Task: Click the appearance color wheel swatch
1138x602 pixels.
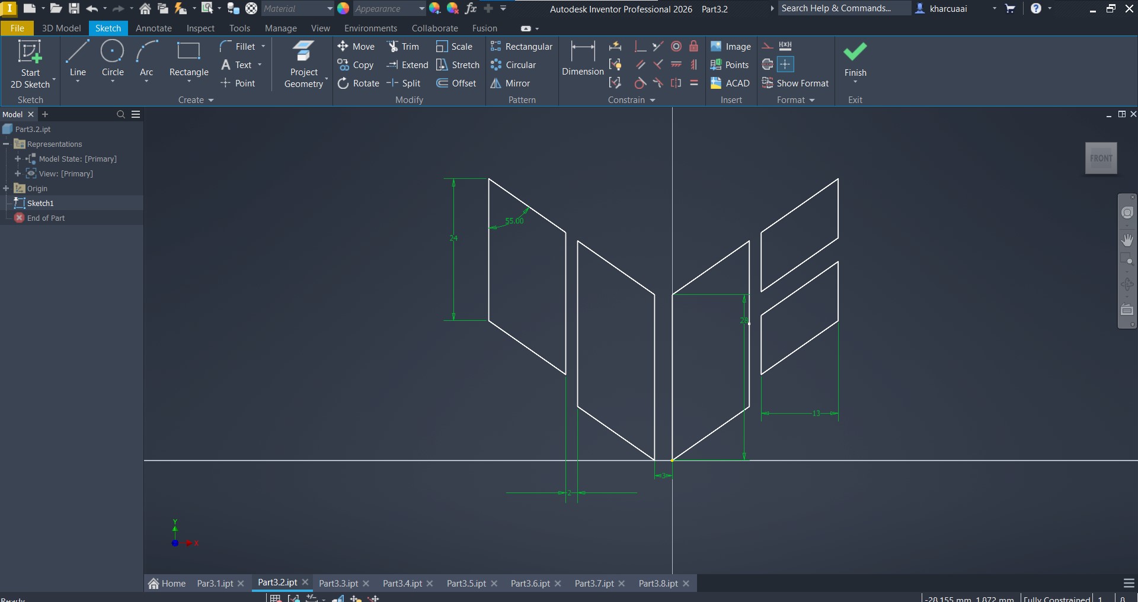Action: point(343,9)
